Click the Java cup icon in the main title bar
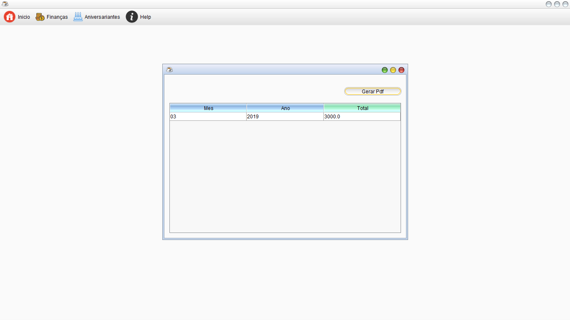The image size is (570, 320). point(5,4)
